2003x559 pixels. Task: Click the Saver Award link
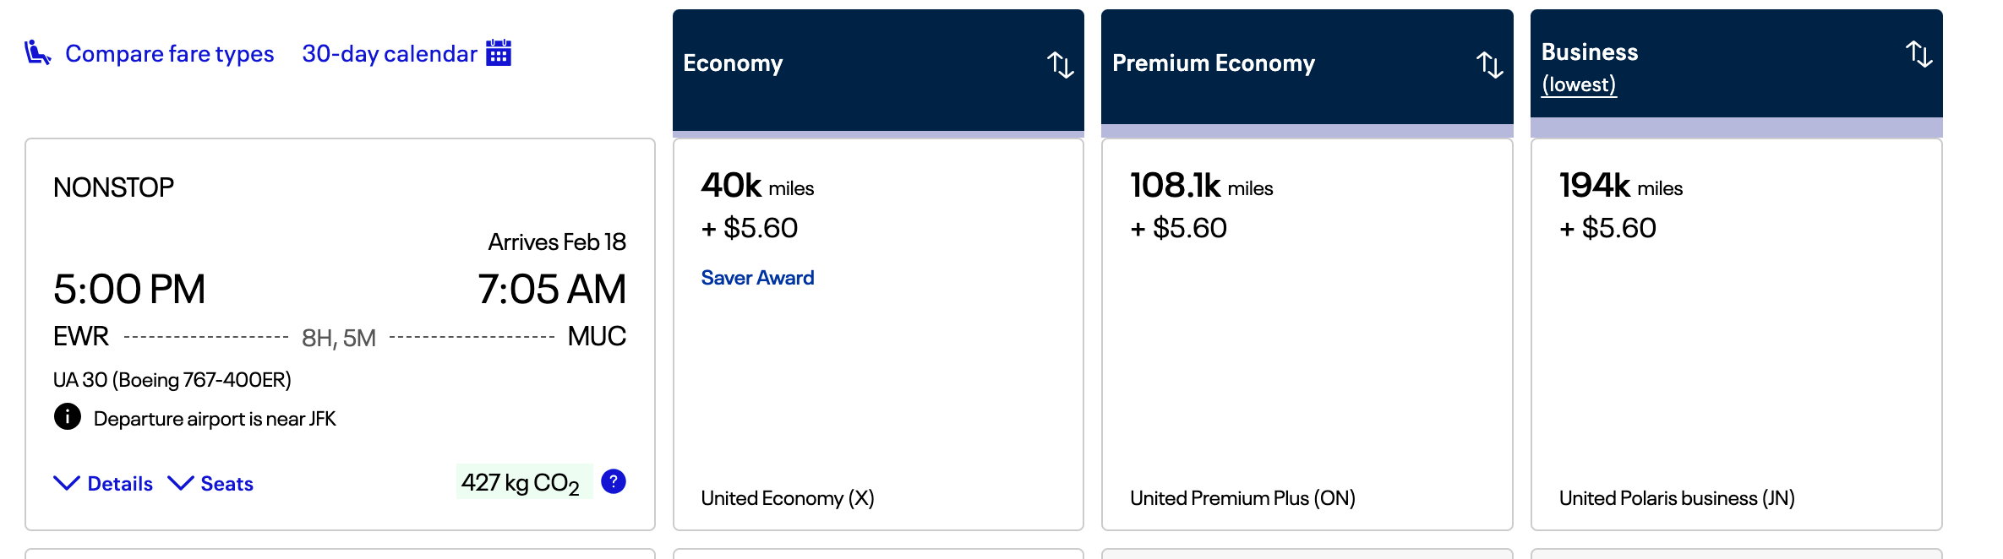(x=757, y=278)
